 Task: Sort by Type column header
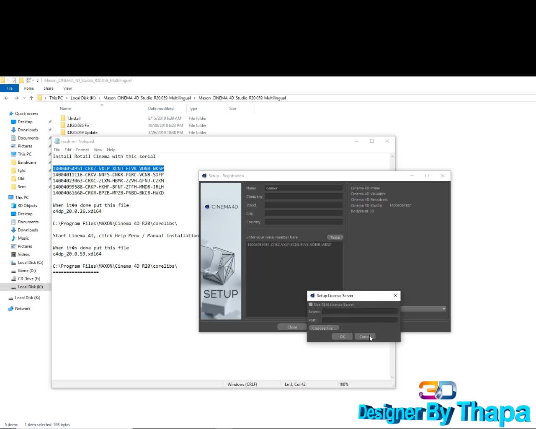[193, 109]
